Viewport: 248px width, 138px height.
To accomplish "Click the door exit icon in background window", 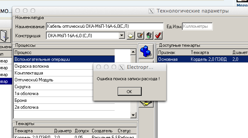I will [x=4, y=36].
